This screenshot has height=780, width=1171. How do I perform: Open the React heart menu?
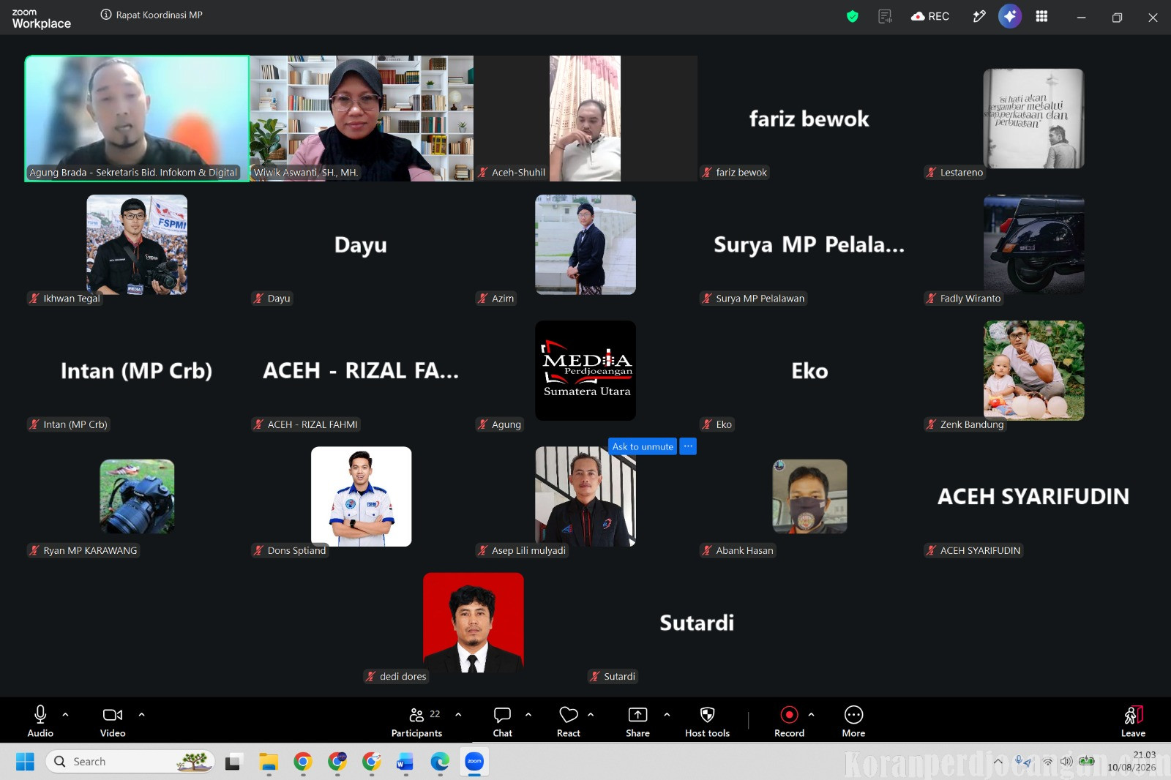point(569,721)
